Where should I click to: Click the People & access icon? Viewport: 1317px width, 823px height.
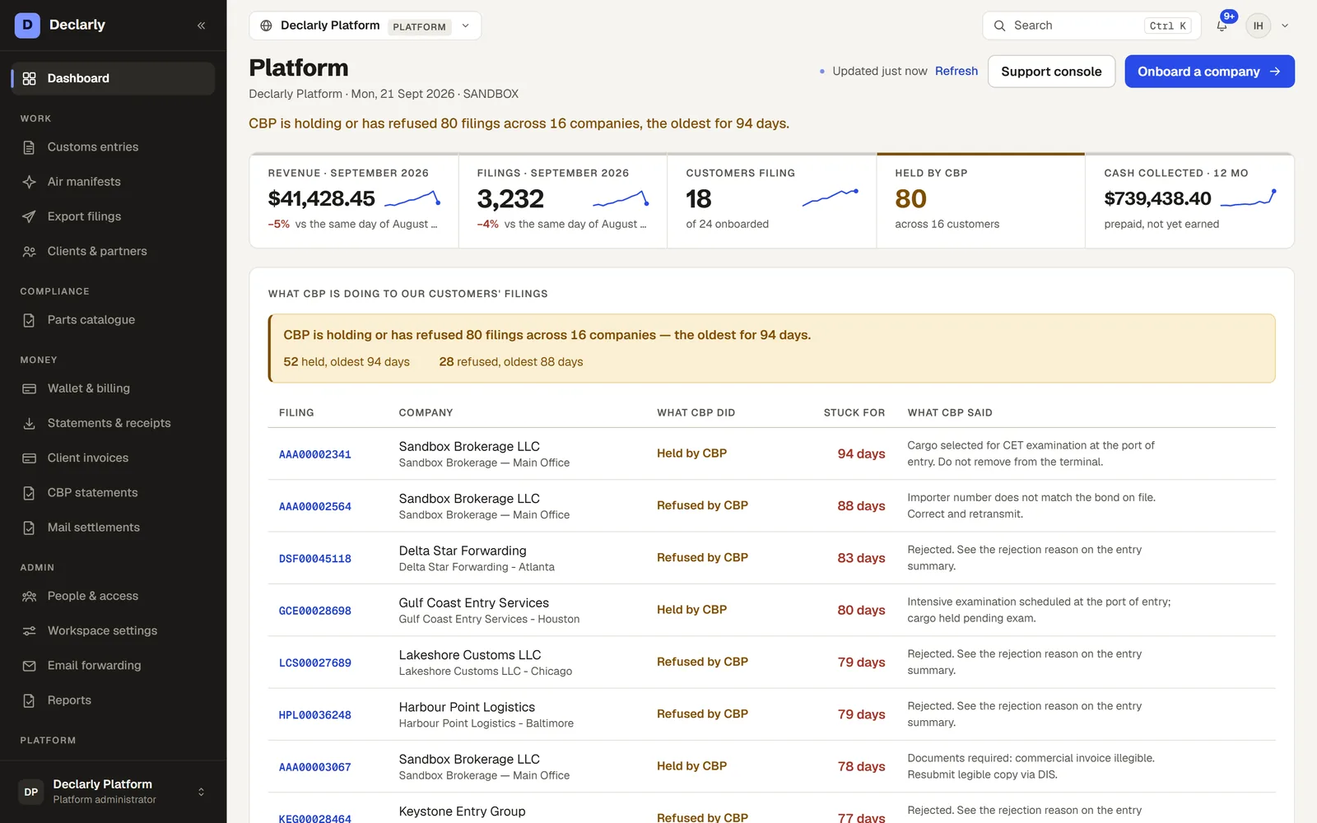point(29,596)
